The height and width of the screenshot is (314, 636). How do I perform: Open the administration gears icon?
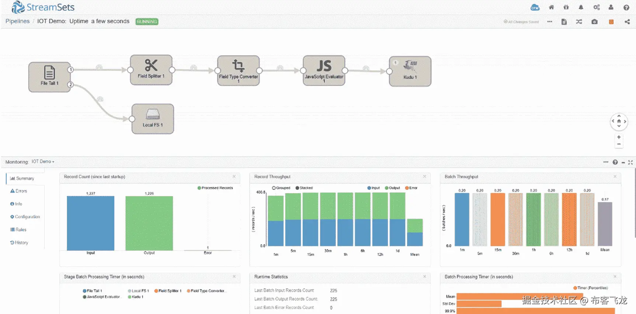(596, 7)
